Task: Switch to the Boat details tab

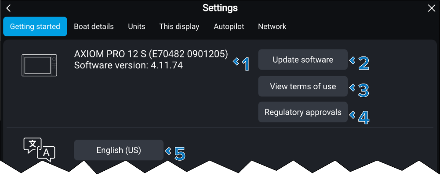Action: coord(94,27)
